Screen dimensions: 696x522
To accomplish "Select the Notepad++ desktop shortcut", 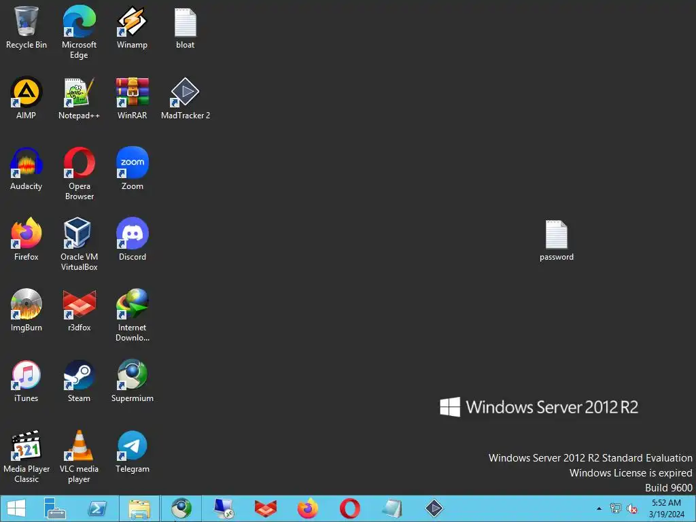I will (79, 98).
